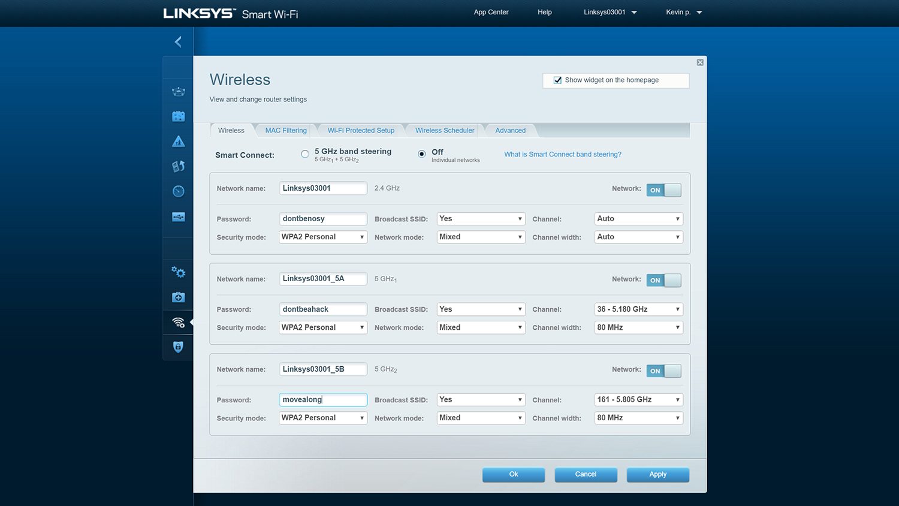Edit the movealong password field

click(x=323, y=400)
